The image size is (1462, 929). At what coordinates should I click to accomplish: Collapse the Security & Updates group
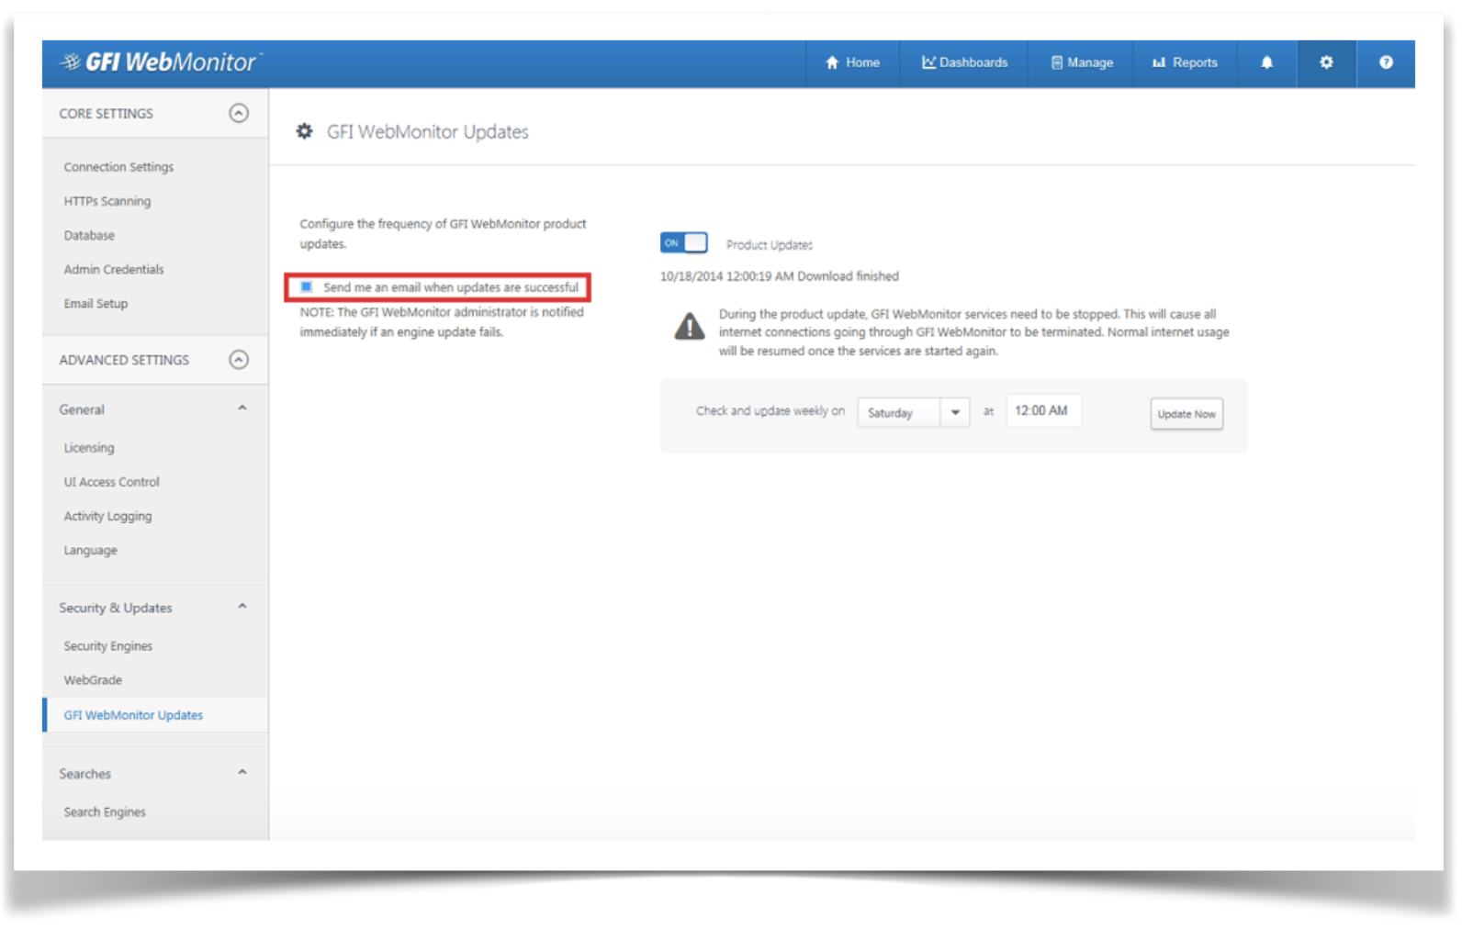242,607
